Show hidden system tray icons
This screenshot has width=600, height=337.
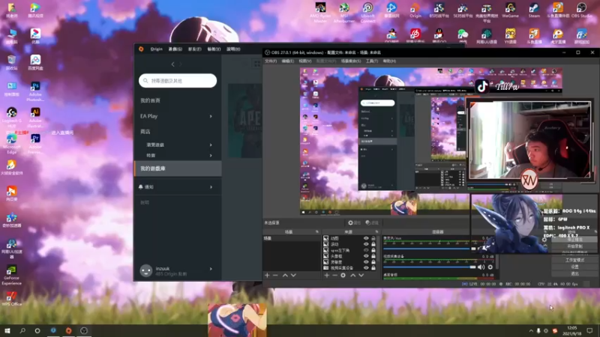[531, 330]
